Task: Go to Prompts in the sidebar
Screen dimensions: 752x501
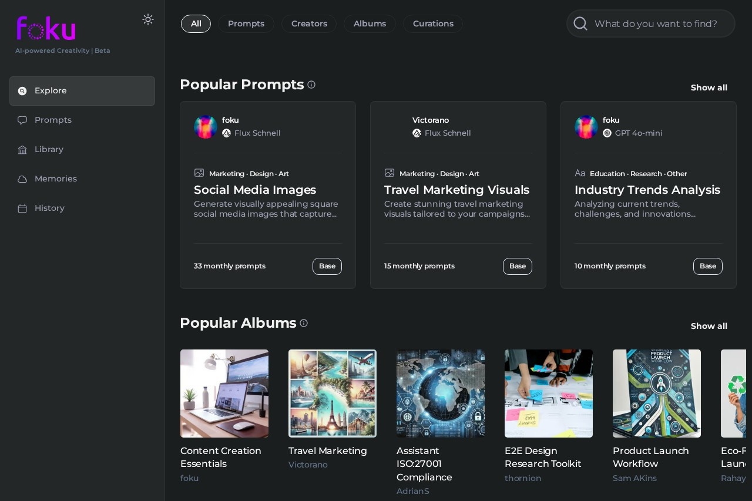Action: [53, 120]
